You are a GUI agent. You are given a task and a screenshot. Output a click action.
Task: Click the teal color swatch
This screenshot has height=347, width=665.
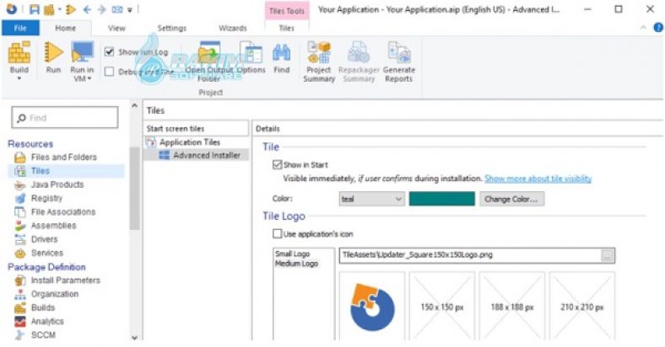pos(442,199)
